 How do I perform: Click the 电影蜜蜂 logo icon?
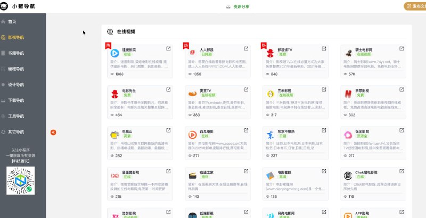coord(270,175)
